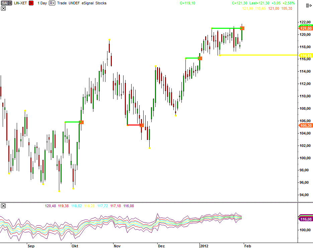
Task: Close the main price chart pane
Action: (x=3, y=8)
